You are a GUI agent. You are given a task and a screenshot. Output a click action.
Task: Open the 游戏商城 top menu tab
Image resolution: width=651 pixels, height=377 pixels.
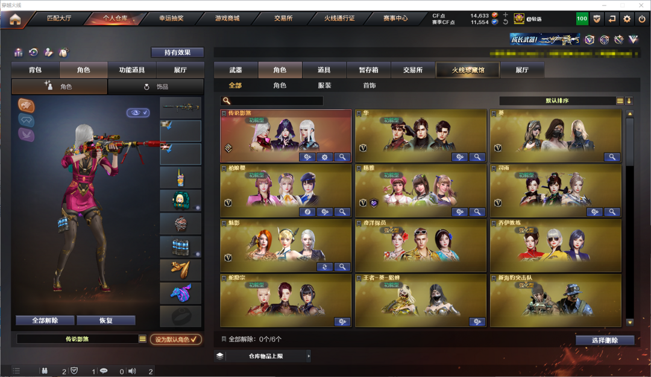pos(227,18)
